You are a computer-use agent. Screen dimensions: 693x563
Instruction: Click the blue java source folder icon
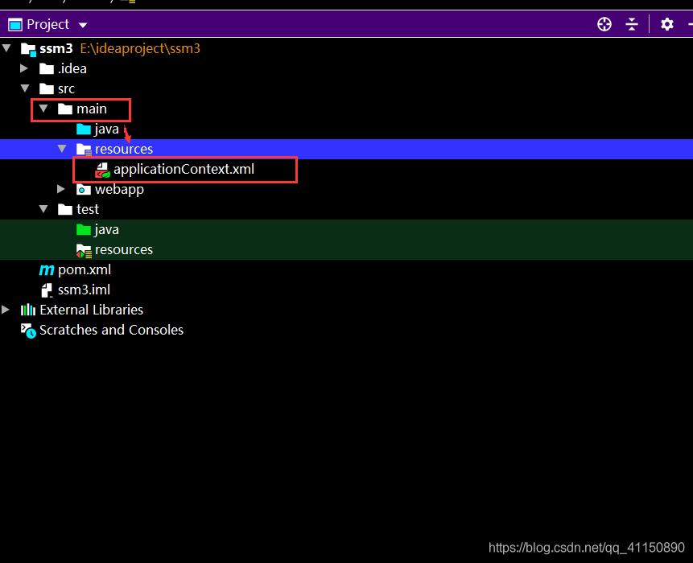(x=84, y=129)
